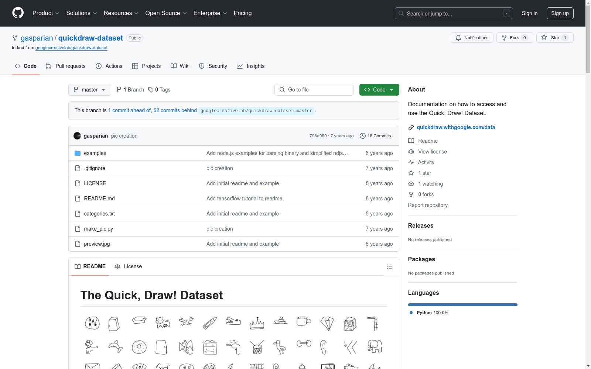Open the master branch selector dropdown
Image resolution: width=591 pixels, height=369 pixels.
tap(90, 90)
